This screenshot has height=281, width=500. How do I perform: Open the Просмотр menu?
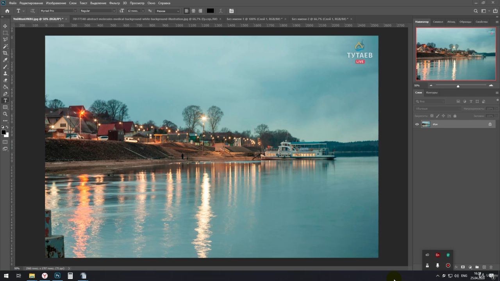pyautogui.click(x=137, y=3)
